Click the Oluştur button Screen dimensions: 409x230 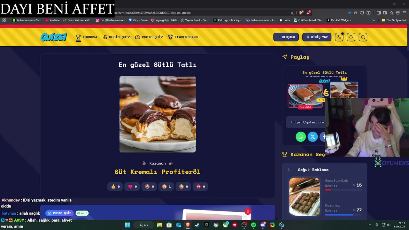point(286,37)
